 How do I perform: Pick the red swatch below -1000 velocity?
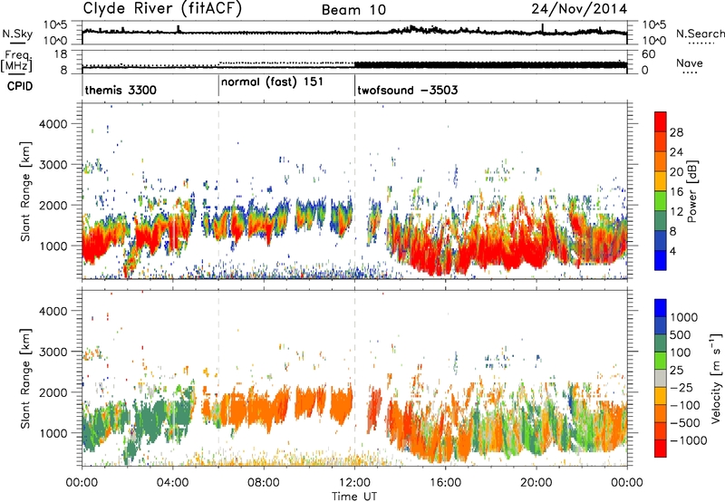pyautogui.click(x=661, y=449)
